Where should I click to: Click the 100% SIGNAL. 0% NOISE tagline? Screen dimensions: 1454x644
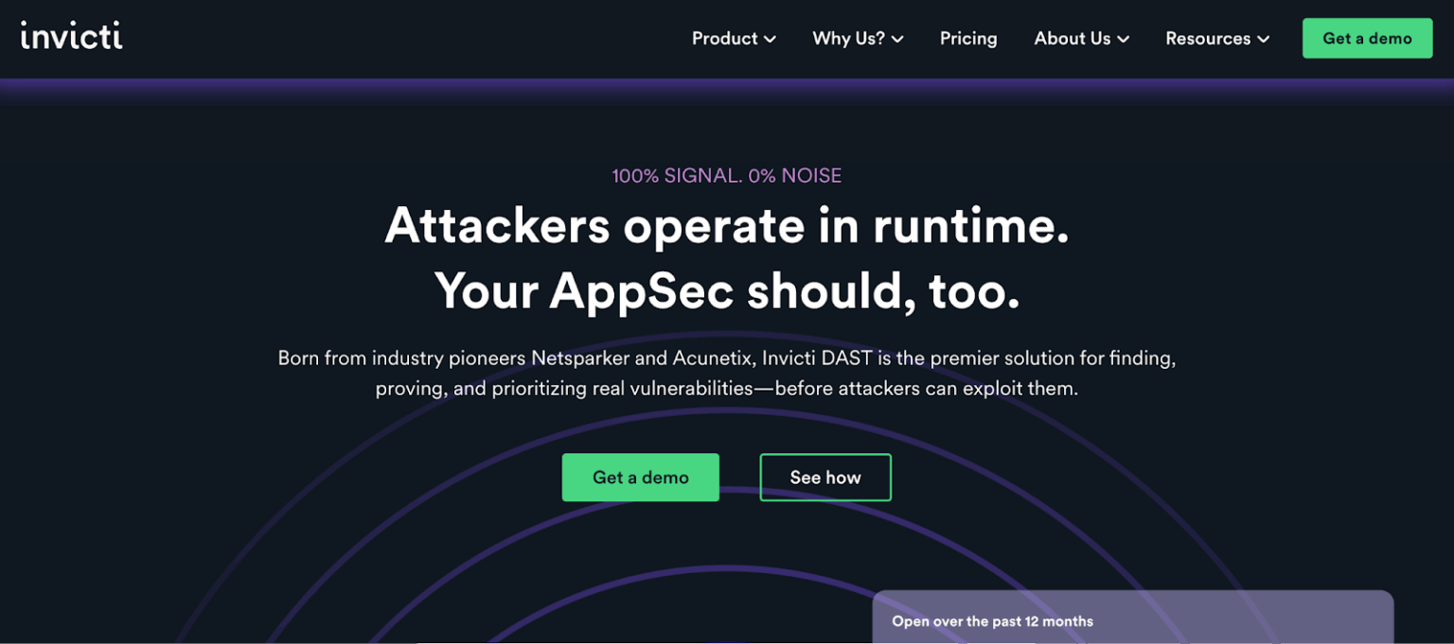tap(727, 176)
